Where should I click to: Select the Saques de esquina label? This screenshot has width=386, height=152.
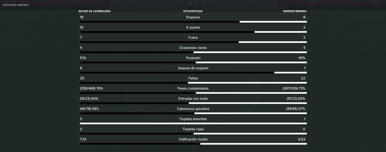point(193,68)
